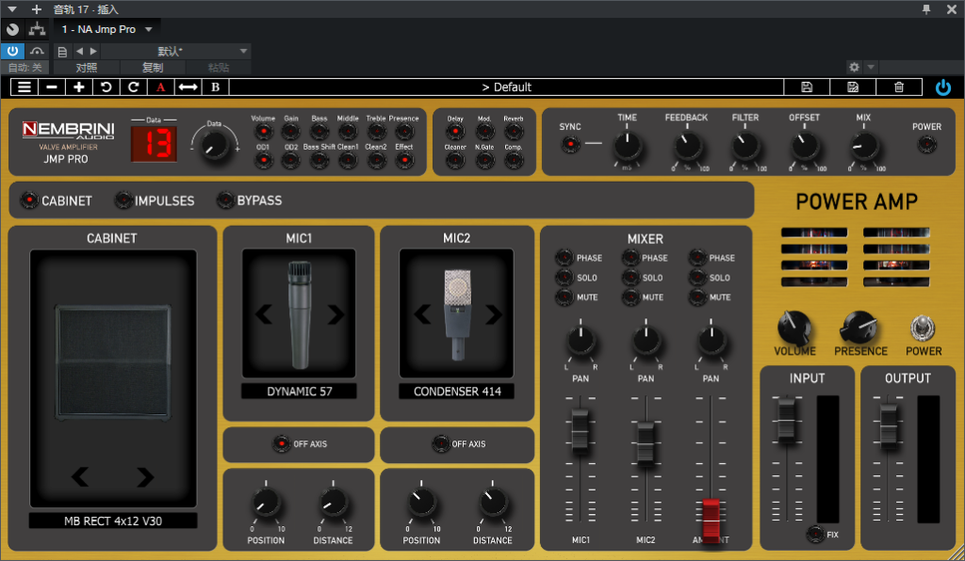Click the N.Gate LED button
The width and height of the screenshot is (965, 561).
tap(485, 160)
